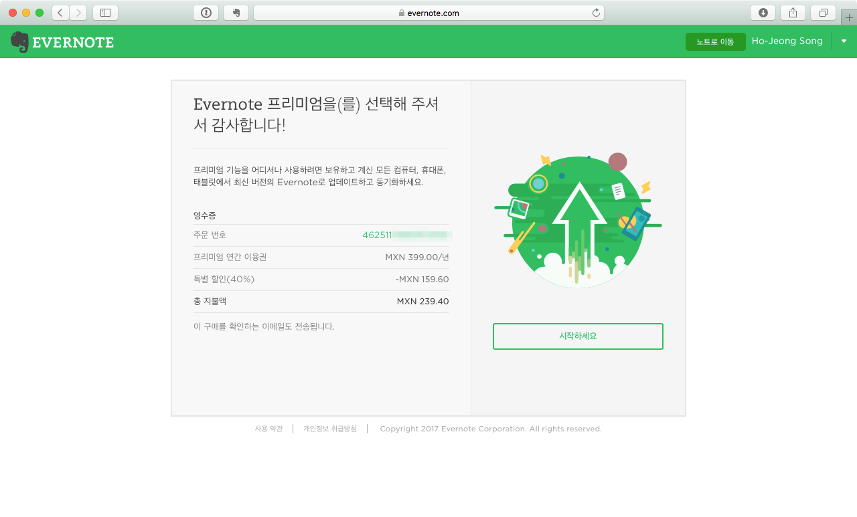Click the forward navigation arrow

pos(78,12)
